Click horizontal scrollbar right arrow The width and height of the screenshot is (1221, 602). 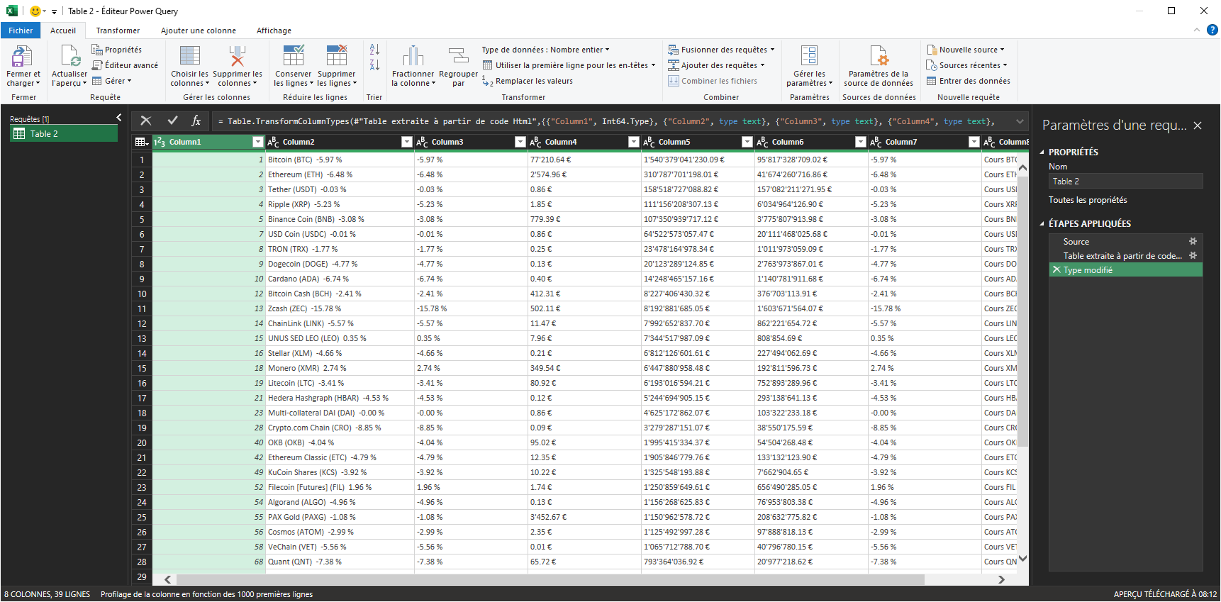pos(1001,579)
